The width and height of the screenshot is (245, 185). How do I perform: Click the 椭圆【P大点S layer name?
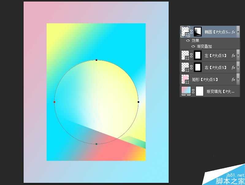218,32
